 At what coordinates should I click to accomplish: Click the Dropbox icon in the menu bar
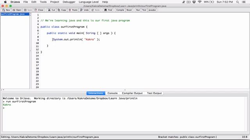(194, 2)
